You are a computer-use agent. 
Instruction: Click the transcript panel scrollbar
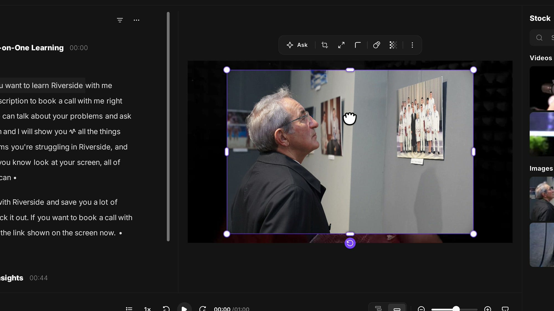168,127
